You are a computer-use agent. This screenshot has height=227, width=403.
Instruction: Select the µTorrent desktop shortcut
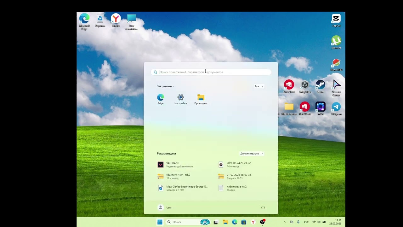pos(336,42)
